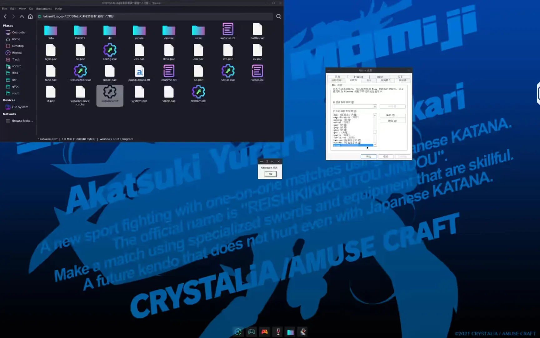Open the file manager folder dock icon
The width and height of the screenshot is (540, 338).
coord(290,332)
